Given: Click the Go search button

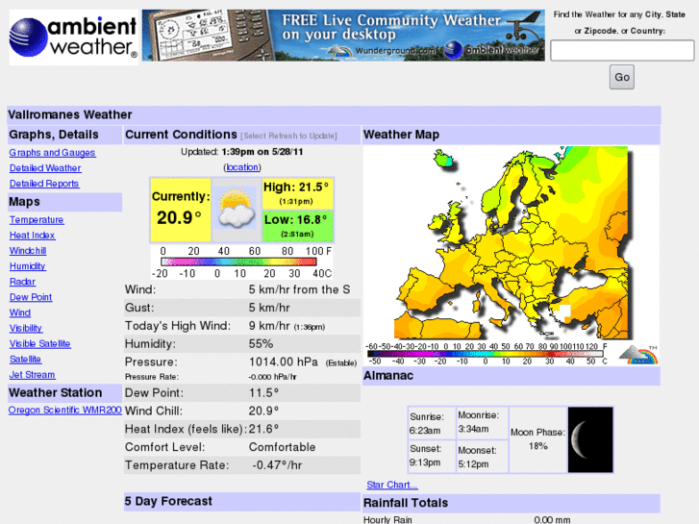Looking at the screenshot, I should click(x=622, y=77).
